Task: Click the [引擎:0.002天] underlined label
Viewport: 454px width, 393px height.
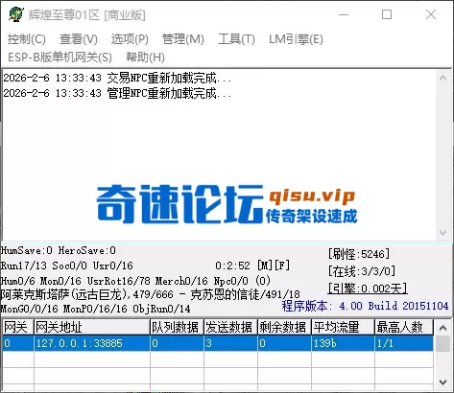Action: point(368,289)
